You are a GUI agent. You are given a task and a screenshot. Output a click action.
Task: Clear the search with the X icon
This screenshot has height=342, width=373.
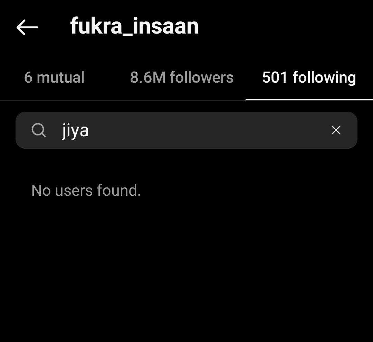tap(336, 130)
